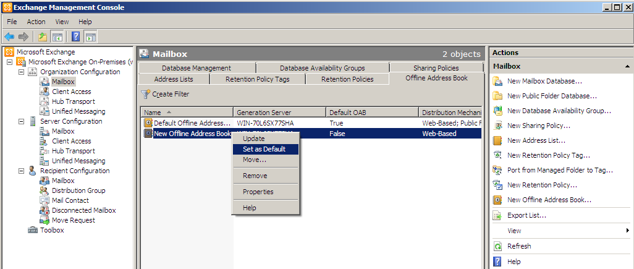634x269 pixels.
Task: Switch to the Sharing Policies tab
Action: [436, 68]
